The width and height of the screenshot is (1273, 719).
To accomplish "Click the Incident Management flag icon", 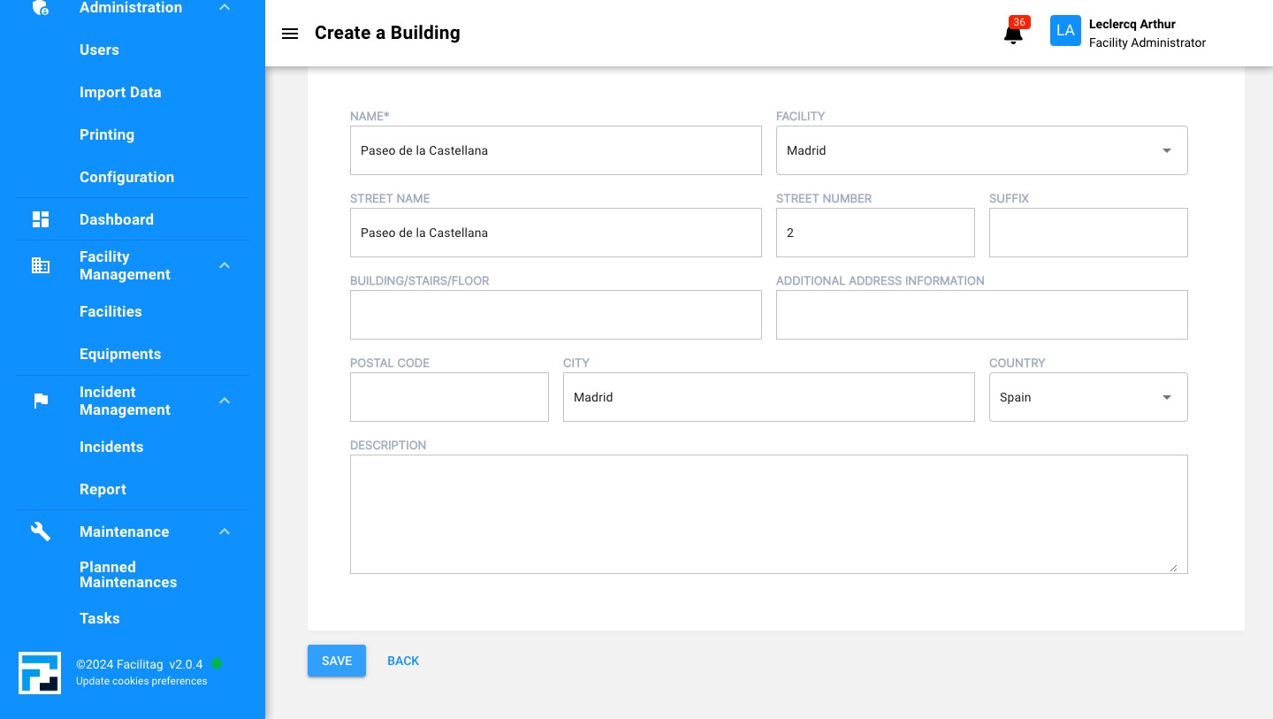I will [x=41, y=401].
